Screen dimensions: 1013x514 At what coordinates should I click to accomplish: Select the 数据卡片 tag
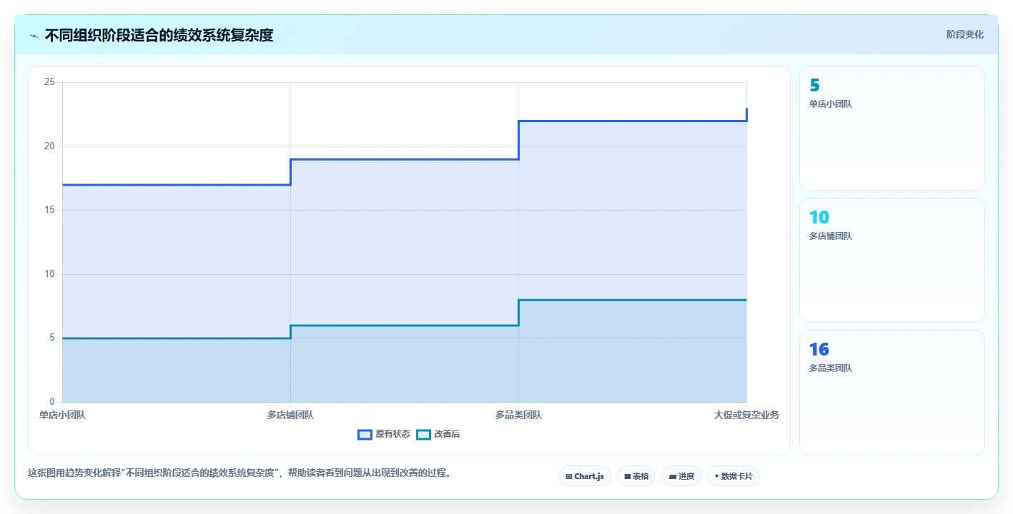click(733, 476)
